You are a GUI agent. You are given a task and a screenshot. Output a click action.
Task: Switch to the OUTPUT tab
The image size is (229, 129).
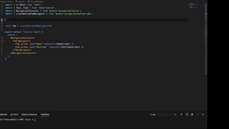point(14,115)
